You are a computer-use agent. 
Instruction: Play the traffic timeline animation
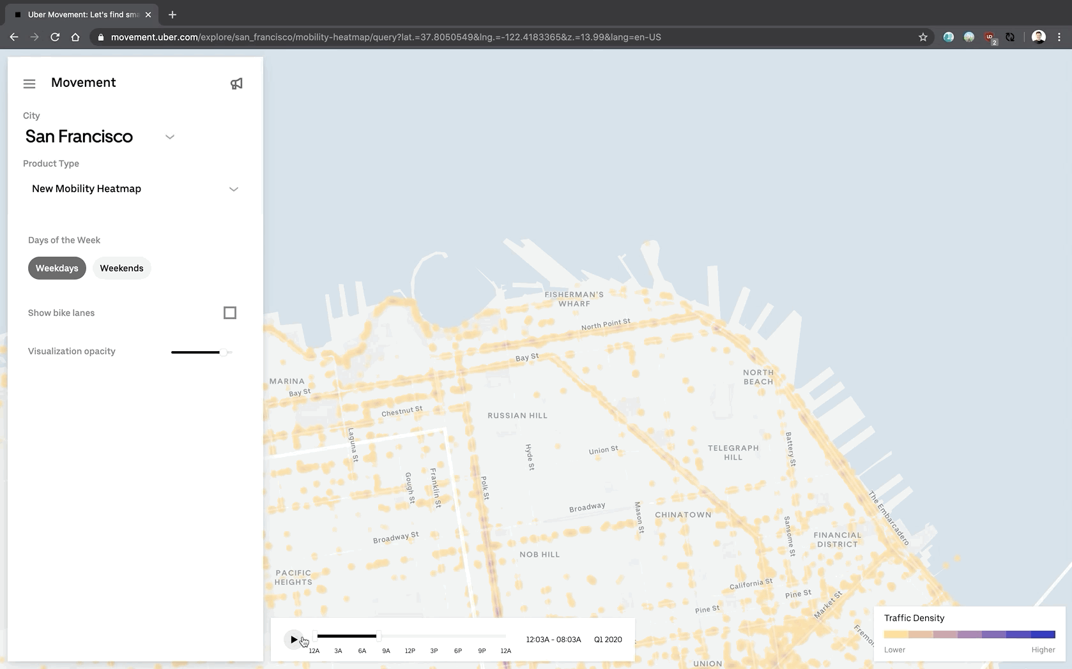click(x=294, y=639)
